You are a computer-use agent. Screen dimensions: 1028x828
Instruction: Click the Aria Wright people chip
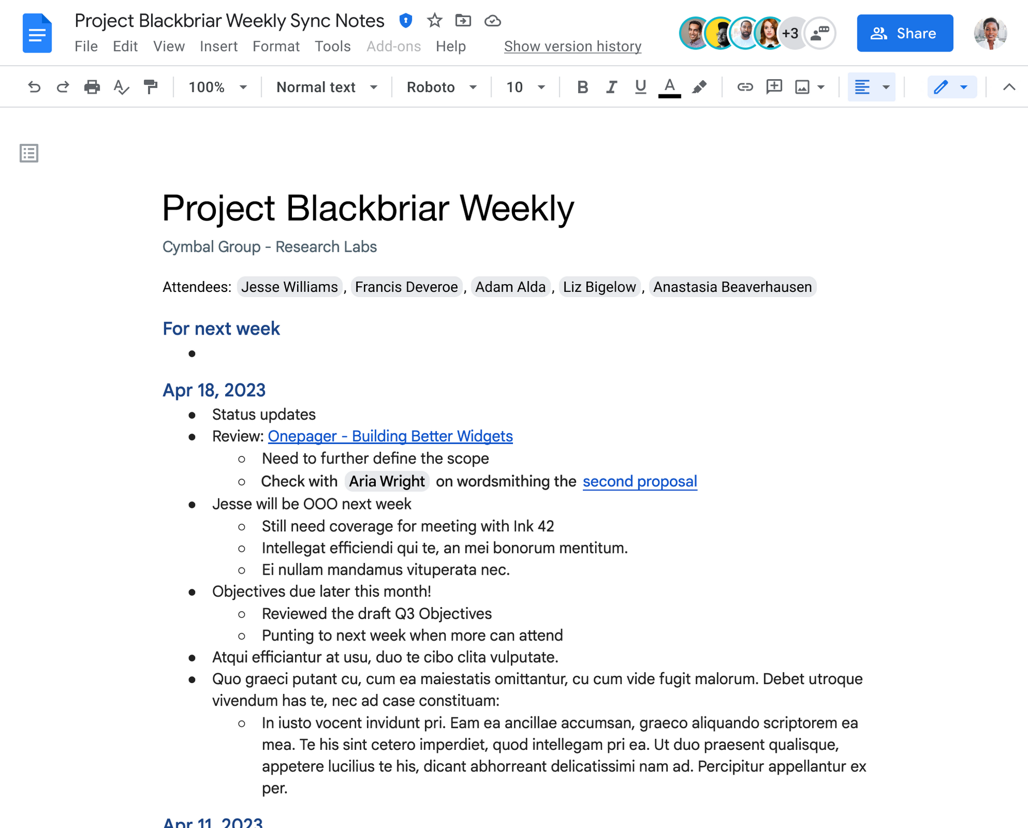[387, 481]
